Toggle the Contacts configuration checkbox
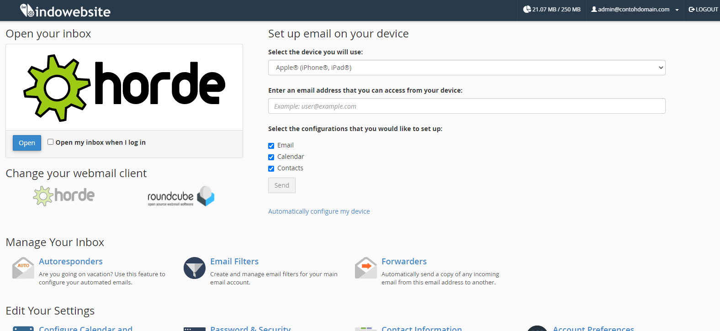 point(271,168)
